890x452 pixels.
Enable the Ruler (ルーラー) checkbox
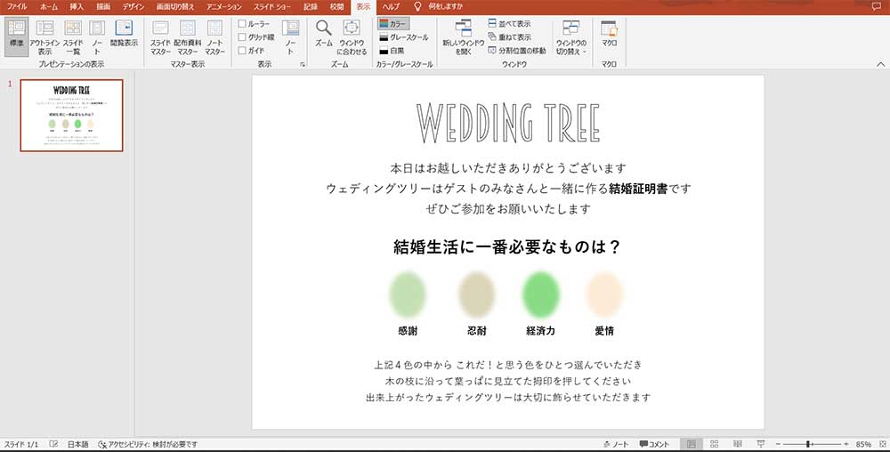[242, 24]
